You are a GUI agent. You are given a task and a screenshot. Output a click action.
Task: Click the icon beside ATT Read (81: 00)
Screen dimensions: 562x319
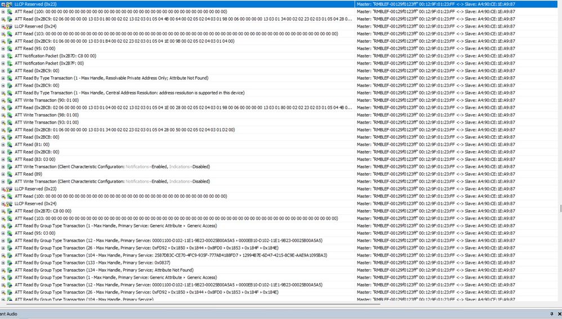[10, 144]
